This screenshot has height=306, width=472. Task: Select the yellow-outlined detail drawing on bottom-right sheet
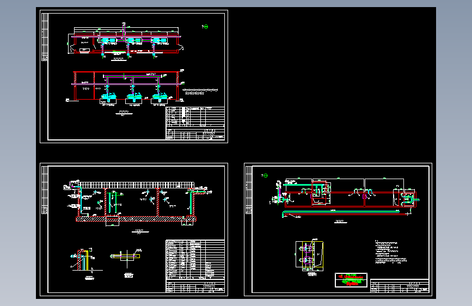point(310,255)
